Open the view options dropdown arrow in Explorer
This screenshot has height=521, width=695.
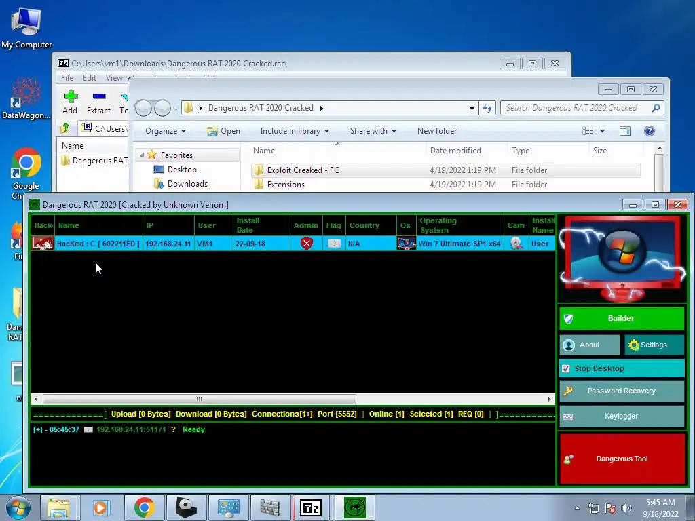click(x=602, y=131)
